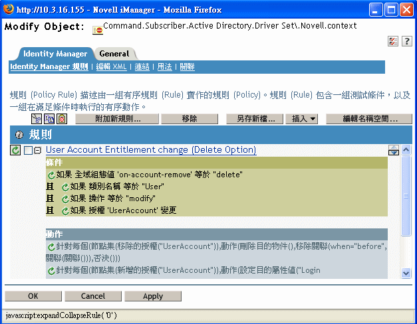417x324 pixels.
Task: Click condition text 類別名稱 等於 "User"
Action: (117, 187)
